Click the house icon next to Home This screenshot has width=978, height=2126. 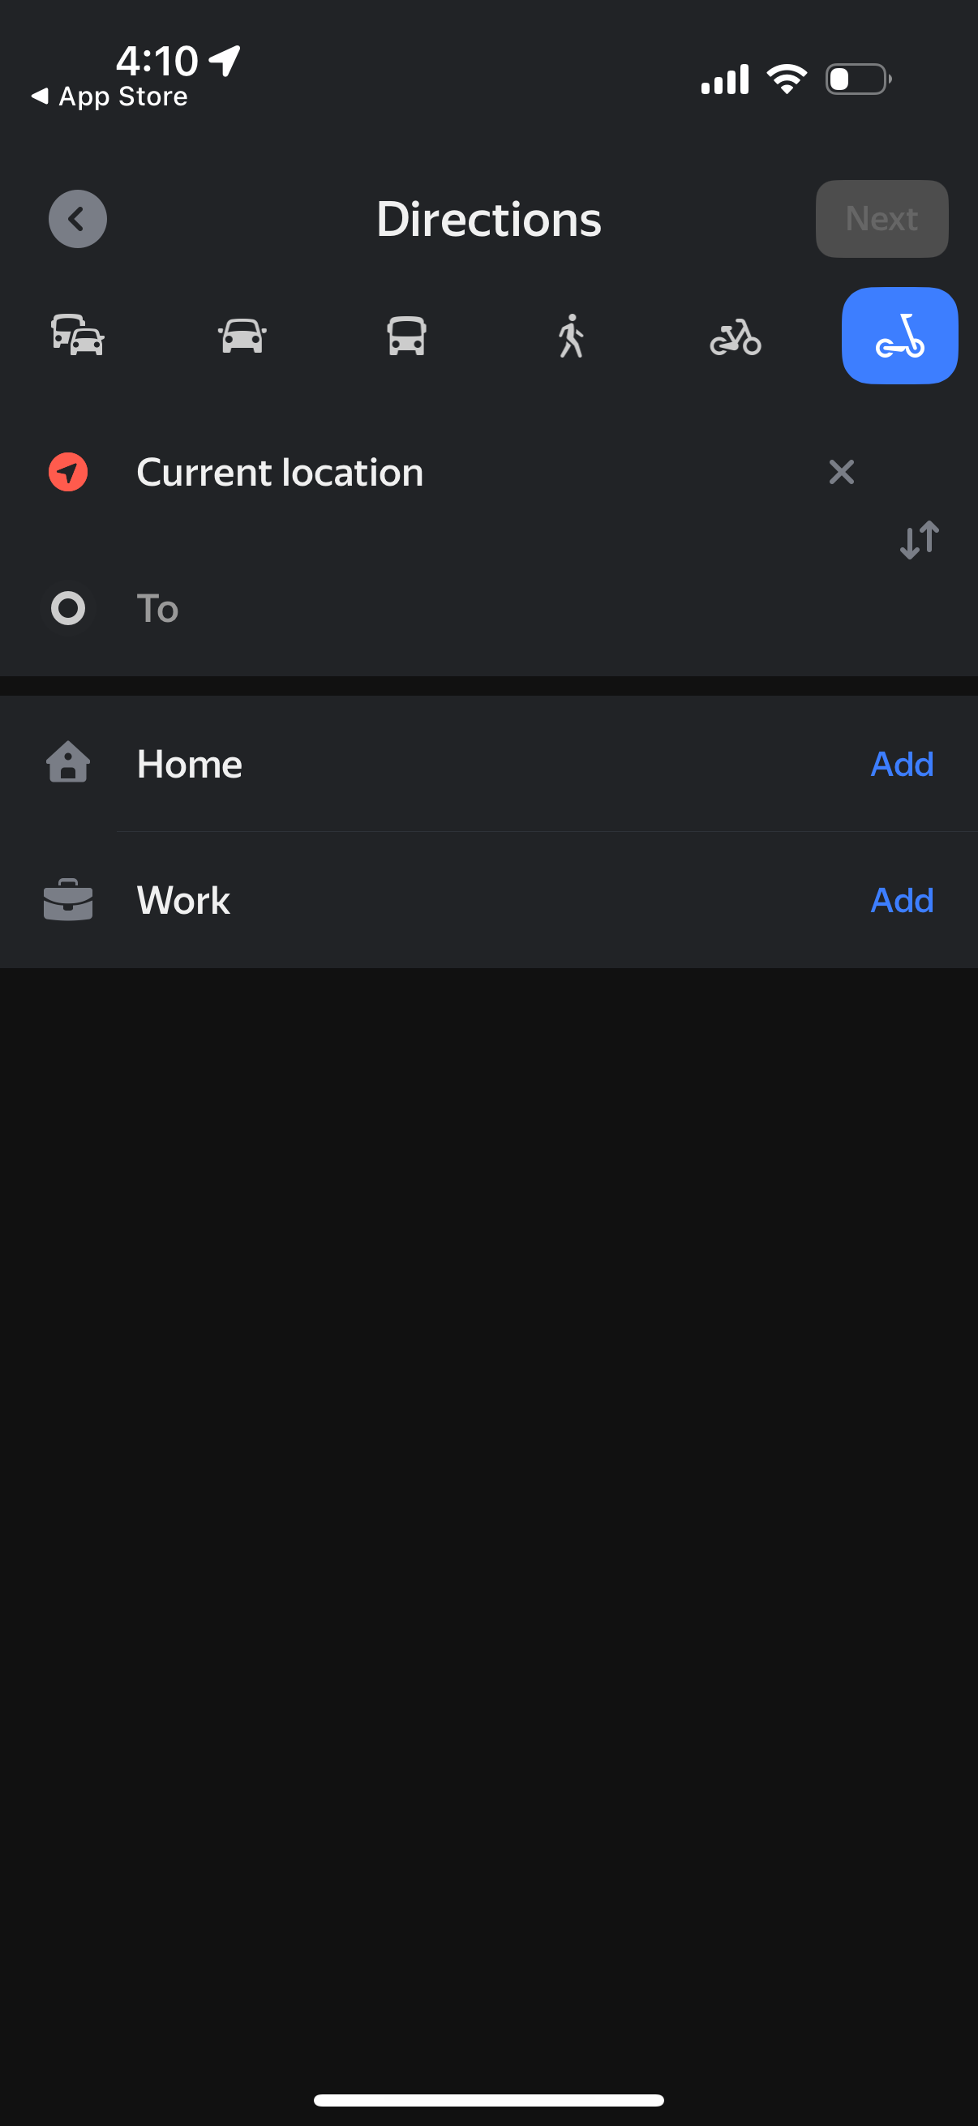coord(67,764)
